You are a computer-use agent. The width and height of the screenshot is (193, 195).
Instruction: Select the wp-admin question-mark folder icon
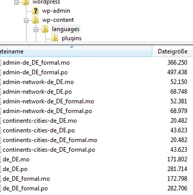[36, 11]
